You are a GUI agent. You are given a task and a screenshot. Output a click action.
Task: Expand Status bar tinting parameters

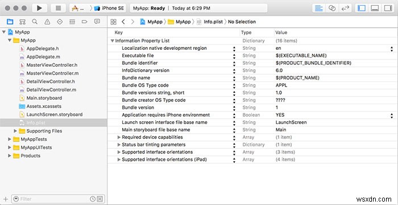click(x=119, y=144)
